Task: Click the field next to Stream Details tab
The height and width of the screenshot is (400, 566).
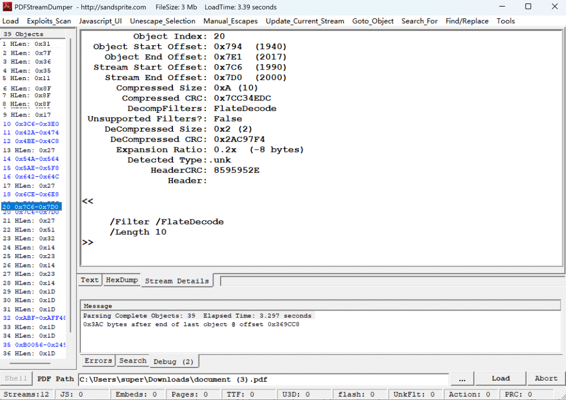Action: point(392,281)
